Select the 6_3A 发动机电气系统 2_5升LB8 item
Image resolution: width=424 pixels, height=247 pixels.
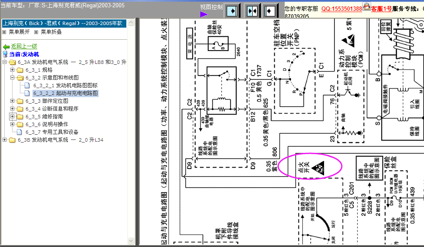tap(72, 62)
